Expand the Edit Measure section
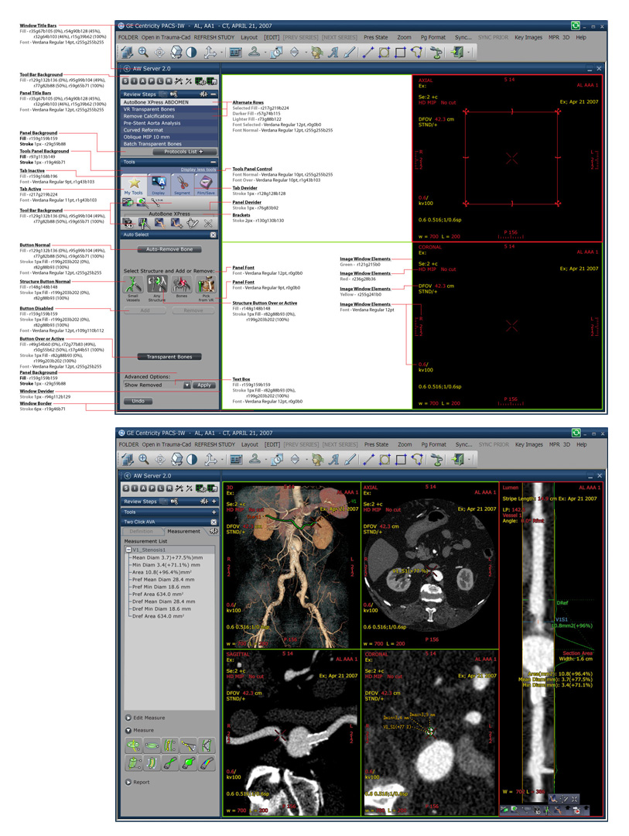629x836 pixels. point(128,718)
